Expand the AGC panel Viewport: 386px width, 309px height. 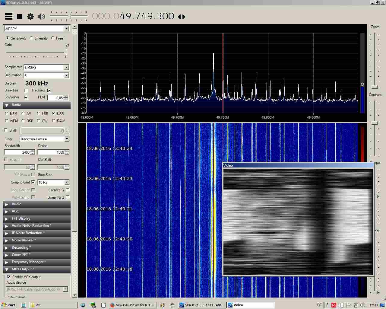pos(37,212)
